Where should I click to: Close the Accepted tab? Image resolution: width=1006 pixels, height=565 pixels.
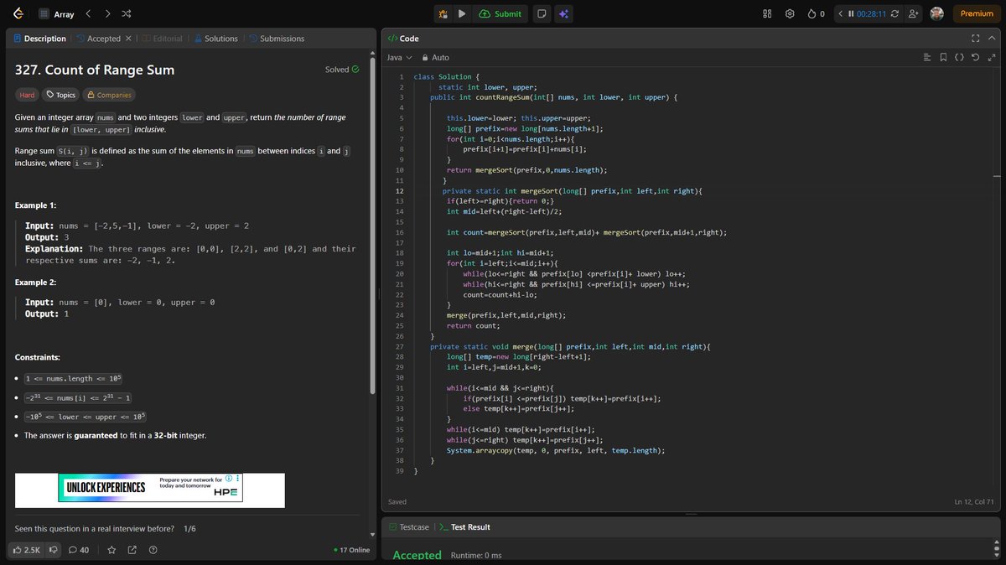pos(128,39)
